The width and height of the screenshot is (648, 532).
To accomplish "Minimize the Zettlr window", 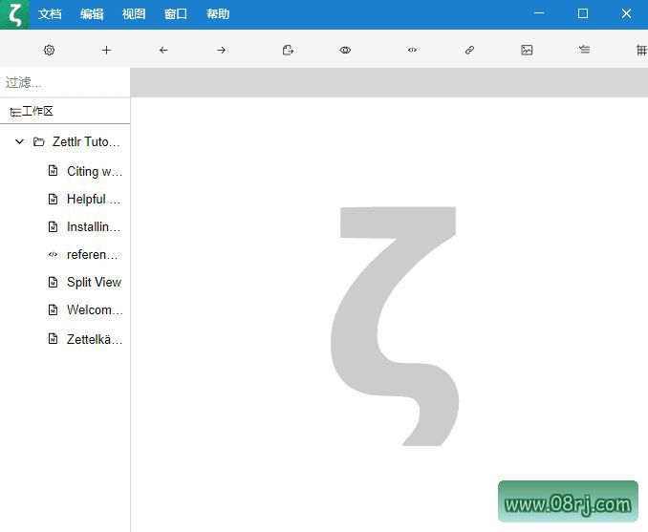I will pos(539,13).
